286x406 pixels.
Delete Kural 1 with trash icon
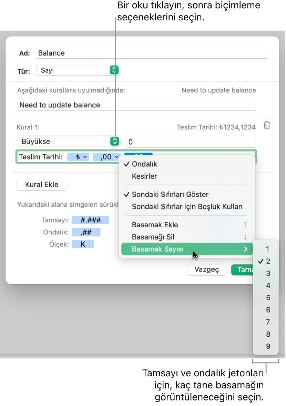(x=267, y=125)
